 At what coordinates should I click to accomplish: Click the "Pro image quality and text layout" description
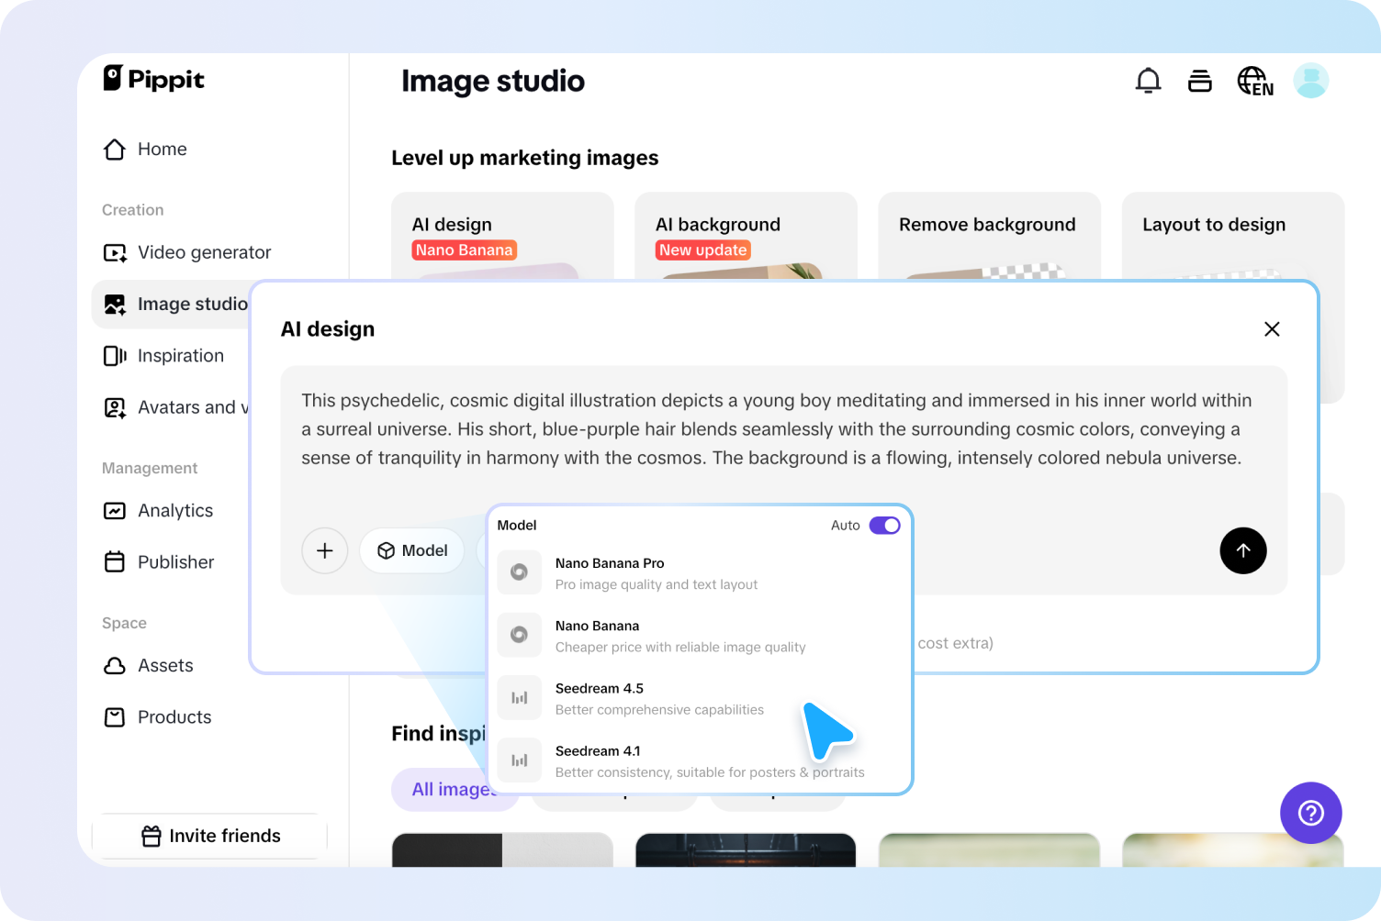[657, 584]
